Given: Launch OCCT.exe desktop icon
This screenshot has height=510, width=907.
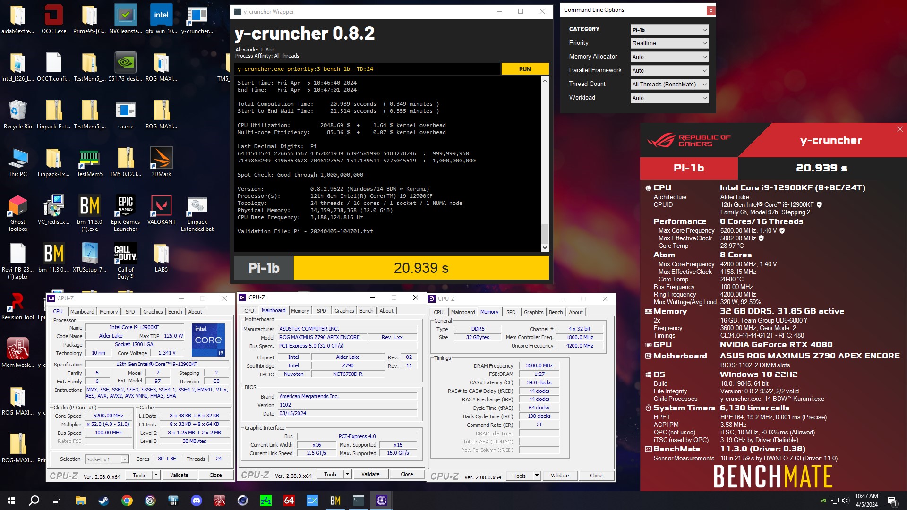Looking at the screenshot, I should tap(53, 19).
